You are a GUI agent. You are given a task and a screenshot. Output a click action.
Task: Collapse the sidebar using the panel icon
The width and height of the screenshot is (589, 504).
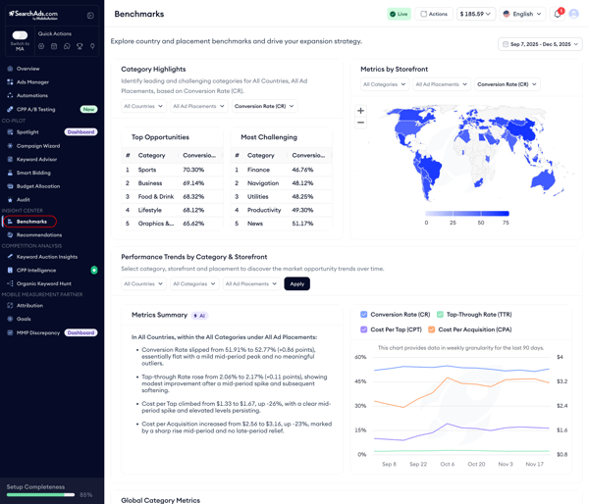point(90,16)
